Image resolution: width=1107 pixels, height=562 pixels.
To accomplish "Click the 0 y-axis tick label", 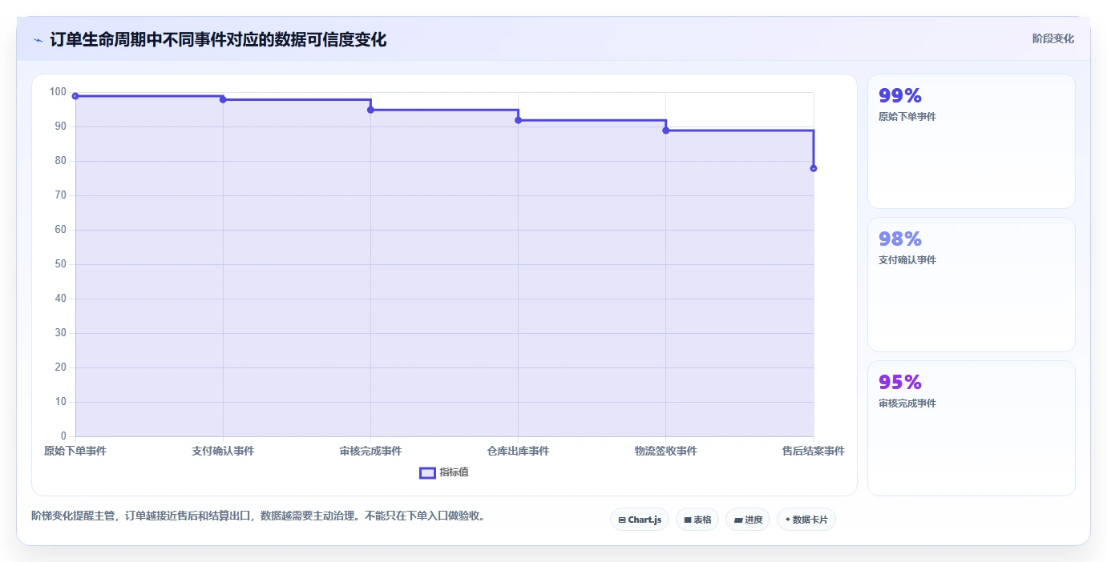I will tap(64, 436).
